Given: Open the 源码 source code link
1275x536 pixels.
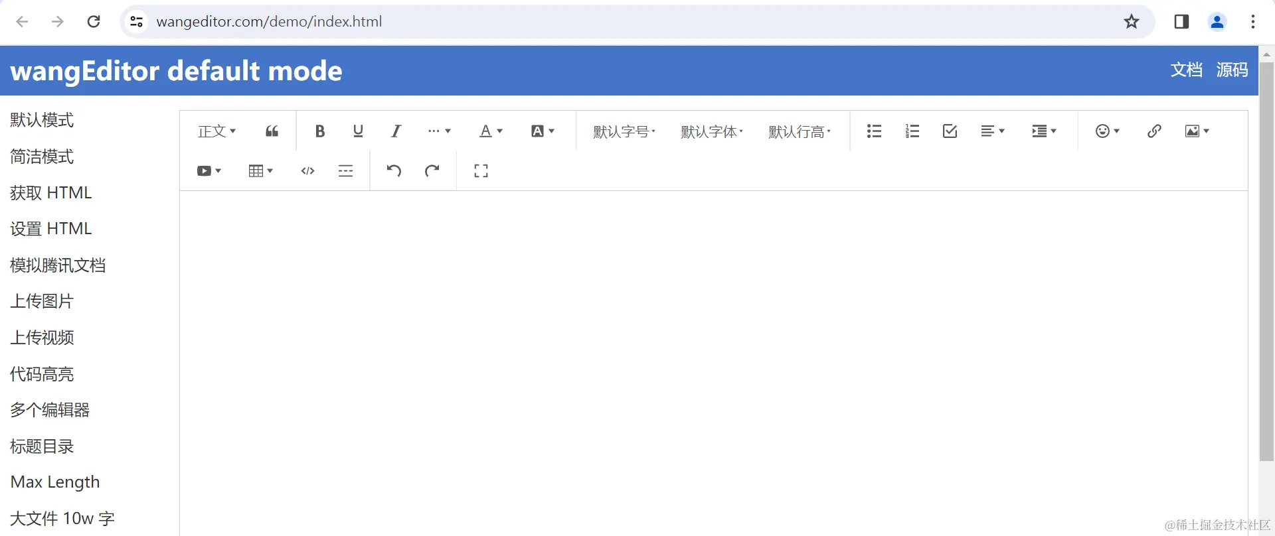Looking at the screenshot, I should pos(1232,70).
